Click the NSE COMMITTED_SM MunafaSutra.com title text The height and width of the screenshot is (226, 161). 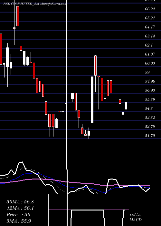pos(35,4)
